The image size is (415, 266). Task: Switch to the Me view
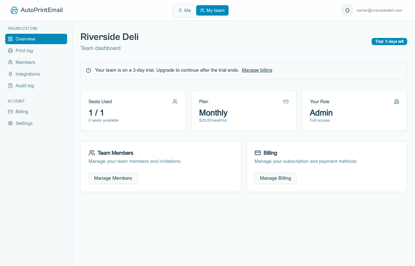pos(184,10)
